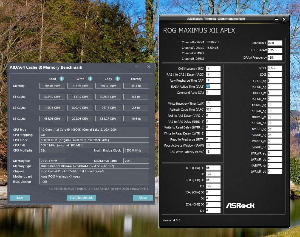This screenshot has width=300, height=237.
Task: Click the CPU Type field i9-10900K
Action: click(94, 130)
